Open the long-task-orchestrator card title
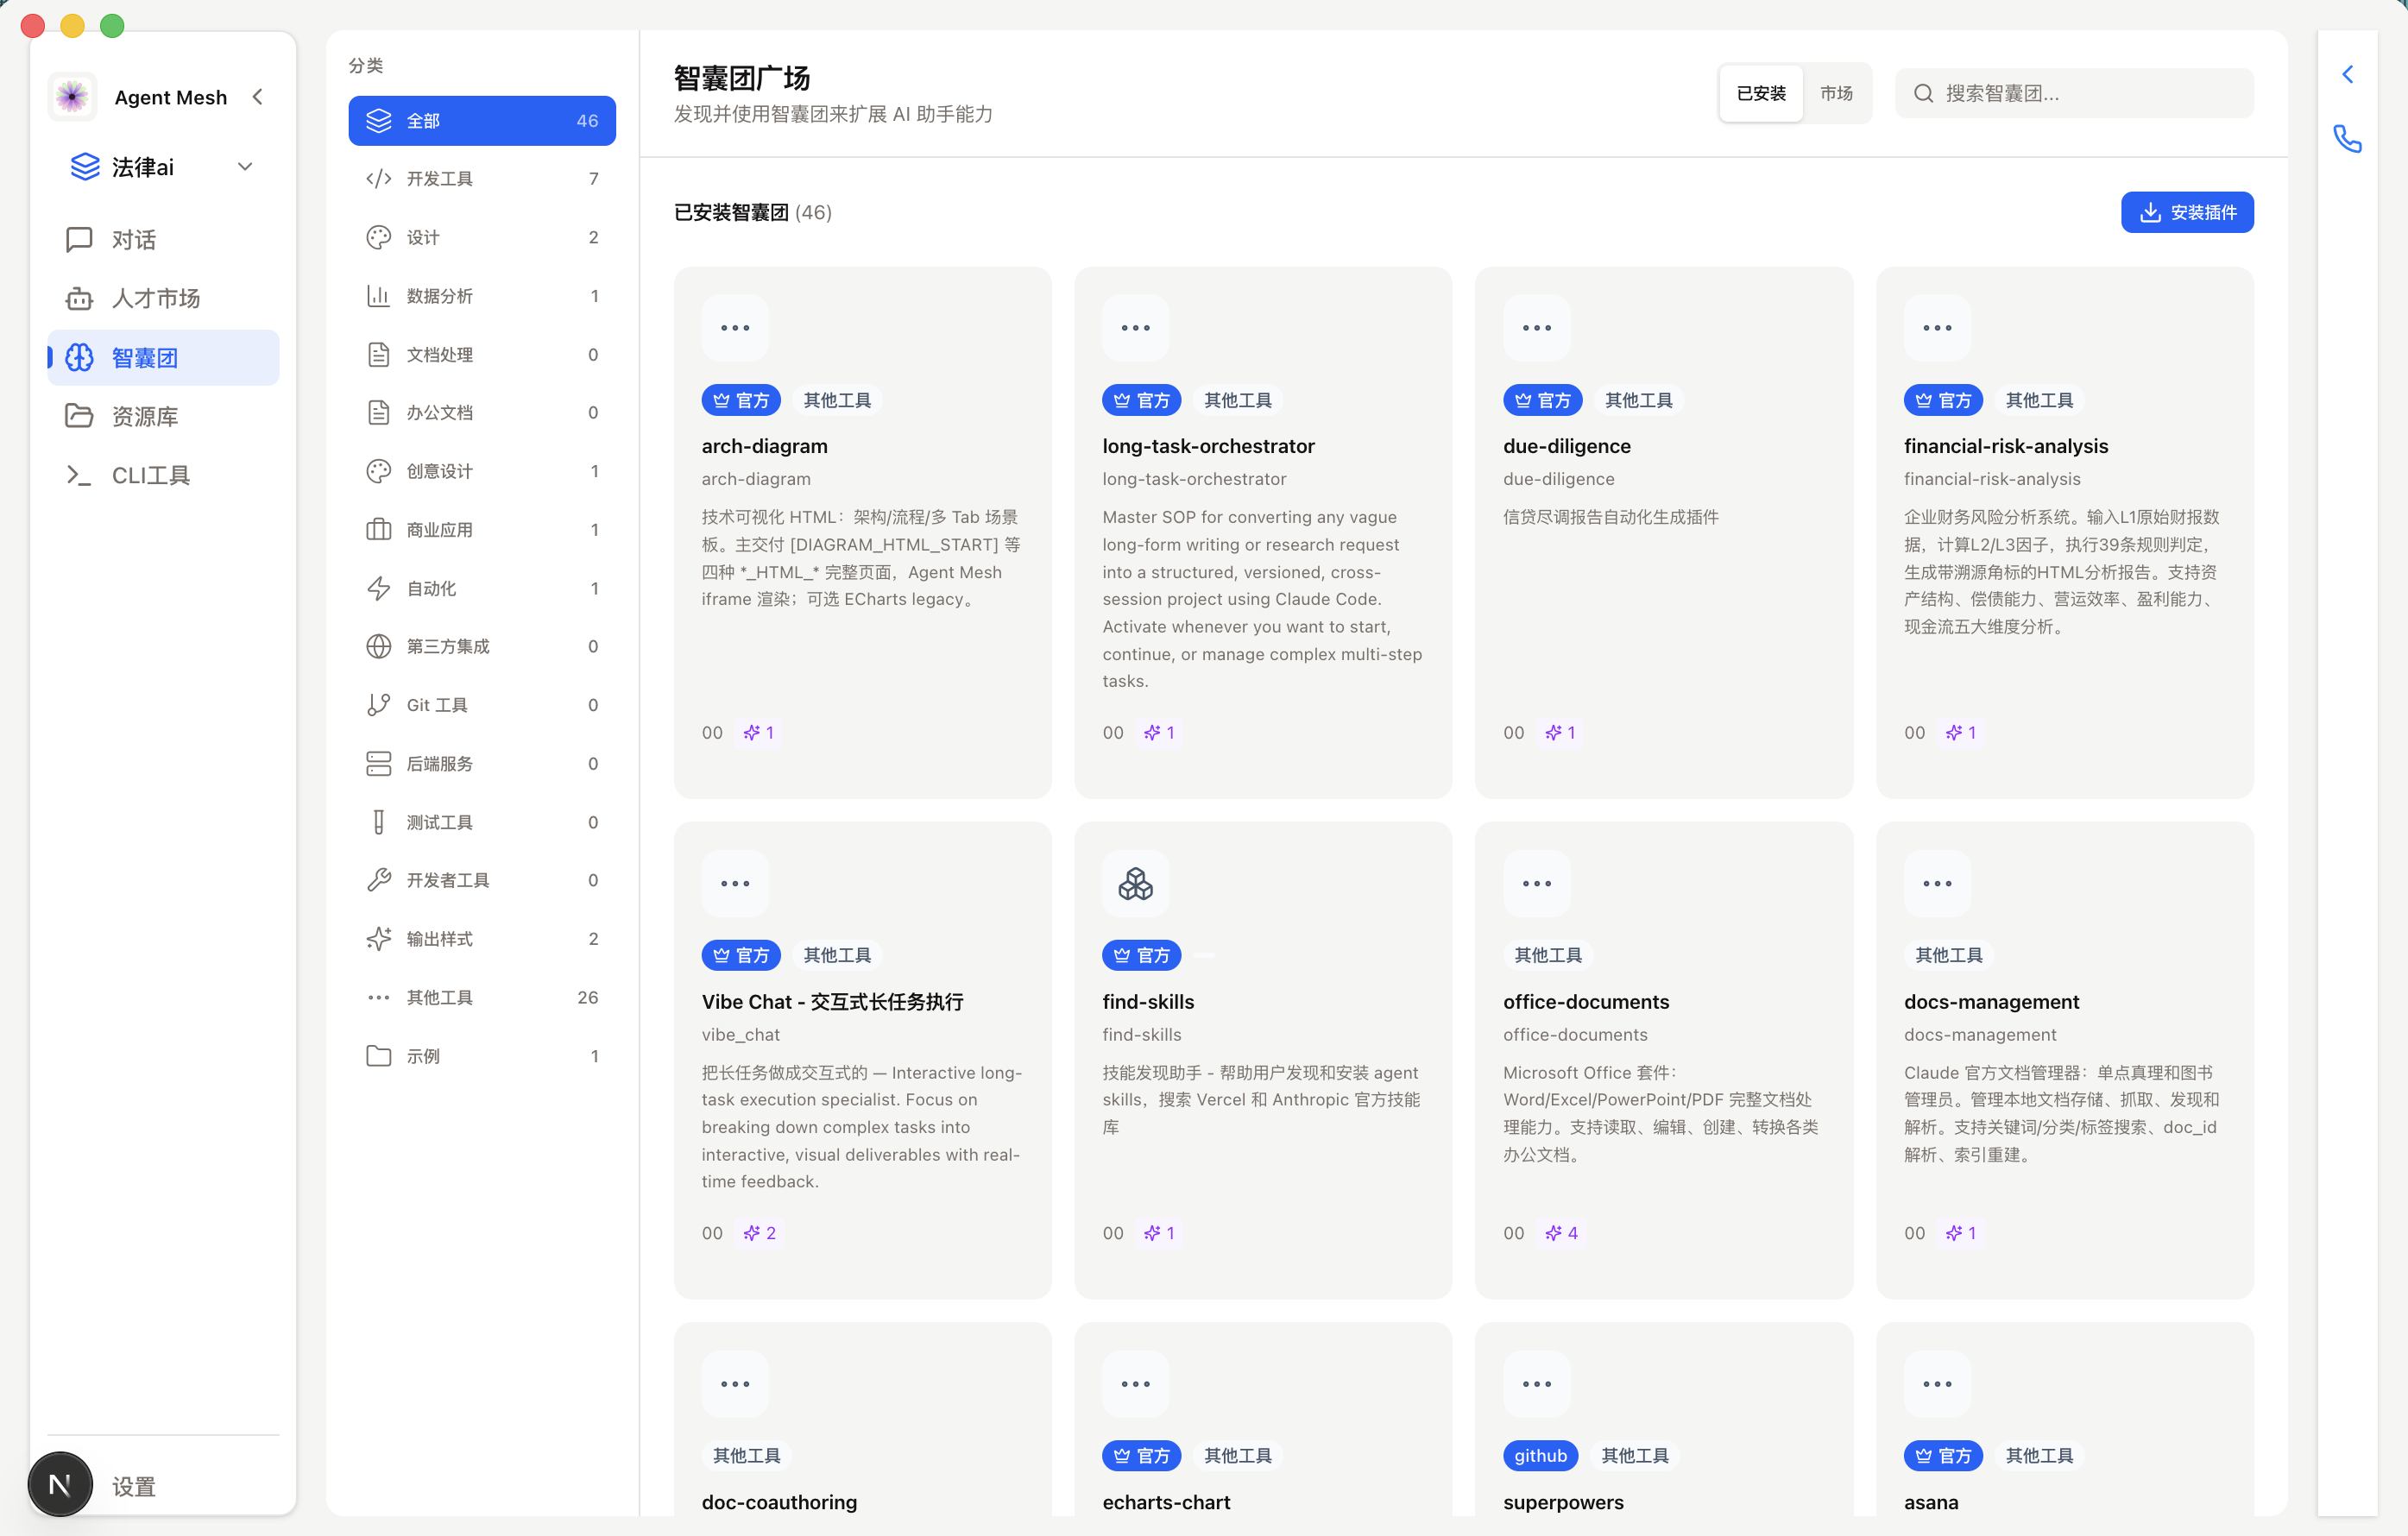The image size is (2408, 1536). click(1208, 446)
